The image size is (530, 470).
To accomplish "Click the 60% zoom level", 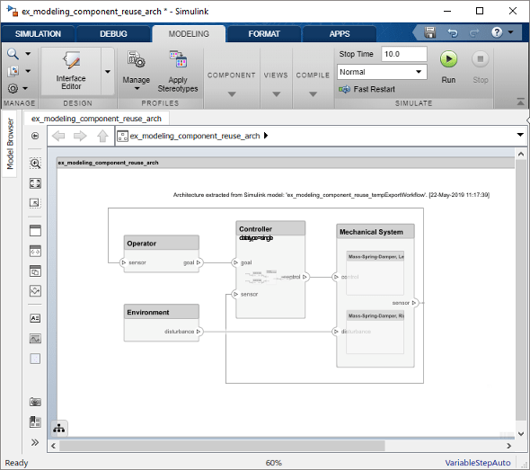I will [x=273, y=463].
